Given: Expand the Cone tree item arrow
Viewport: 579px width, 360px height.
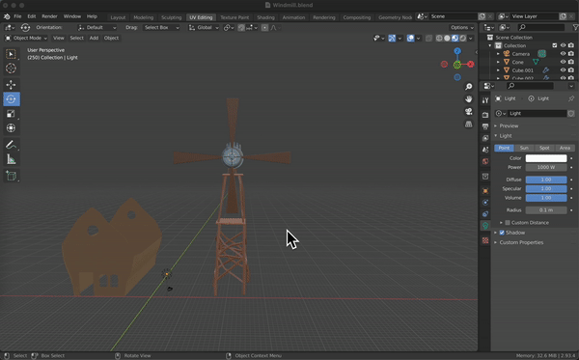Looking at the screenshot, I should pos(498,62).
